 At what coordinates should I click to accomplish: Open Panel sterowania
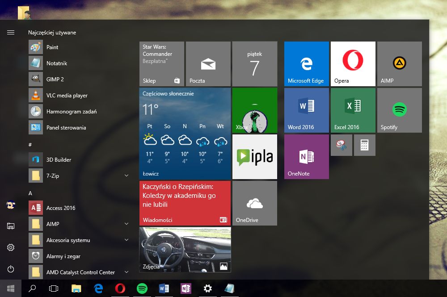[x=79, y=128]
